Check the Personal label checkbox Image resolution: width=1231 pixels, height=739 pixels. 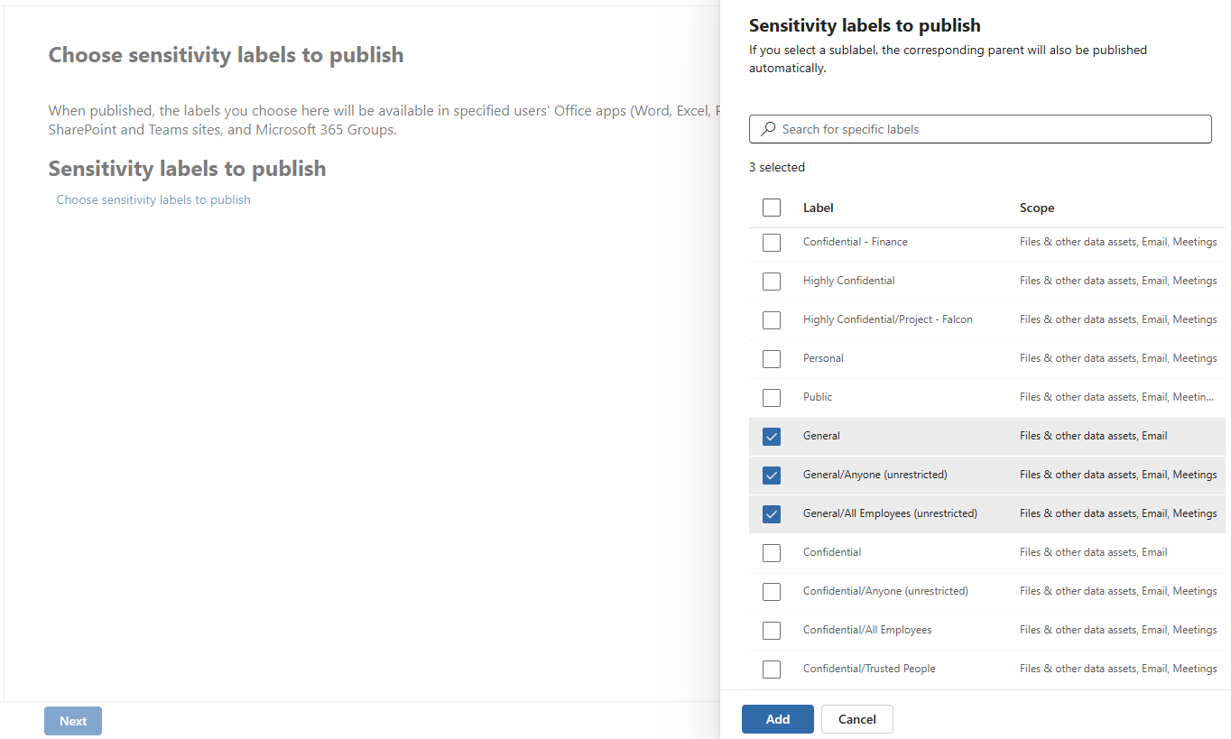[x=772, y=358]
